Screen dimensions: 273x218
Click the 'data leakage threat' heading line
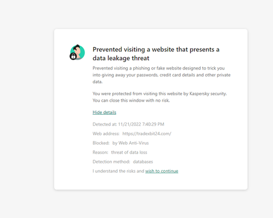(121, 58)
